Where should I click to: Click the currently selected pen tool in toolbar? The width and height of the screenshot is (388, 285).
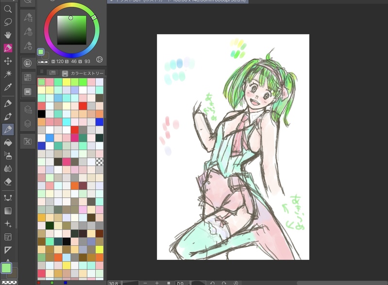[8, 129]
